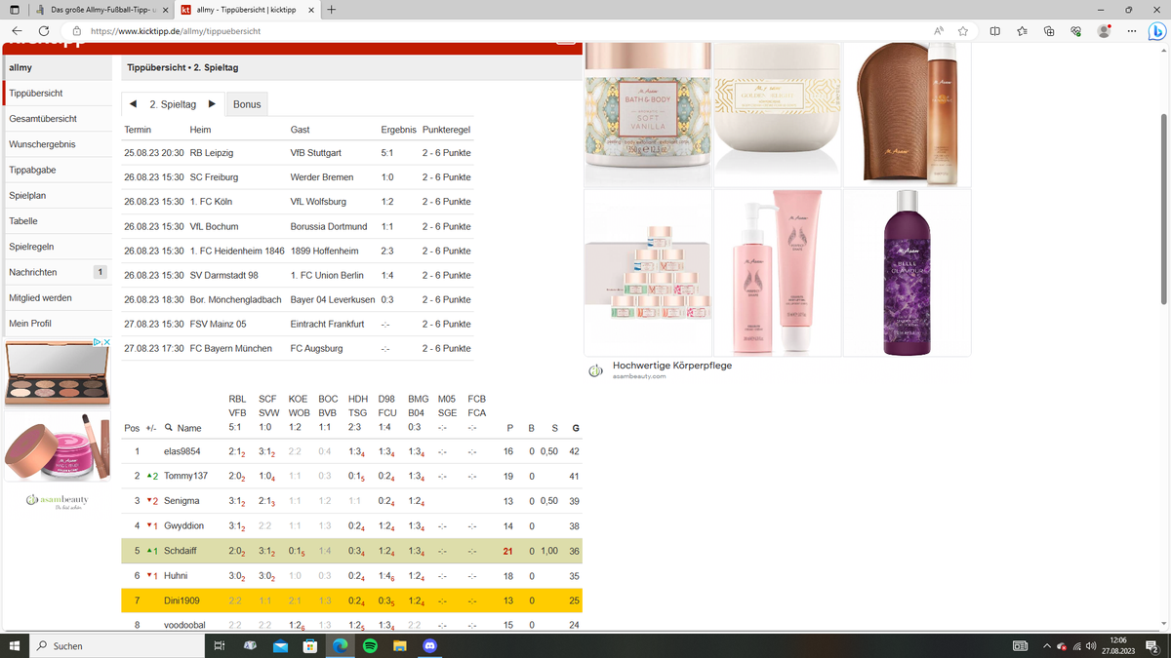Click the taskbar search box Suchen
1171x658 pixels.
116,645
